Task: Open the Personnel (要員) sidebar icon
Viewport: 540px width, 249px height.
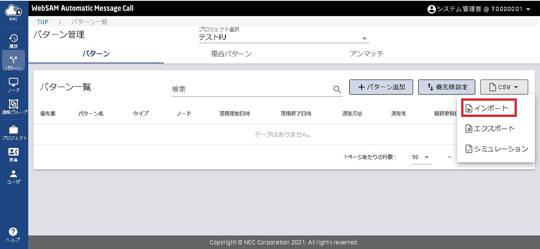Action: pos(13,154)
